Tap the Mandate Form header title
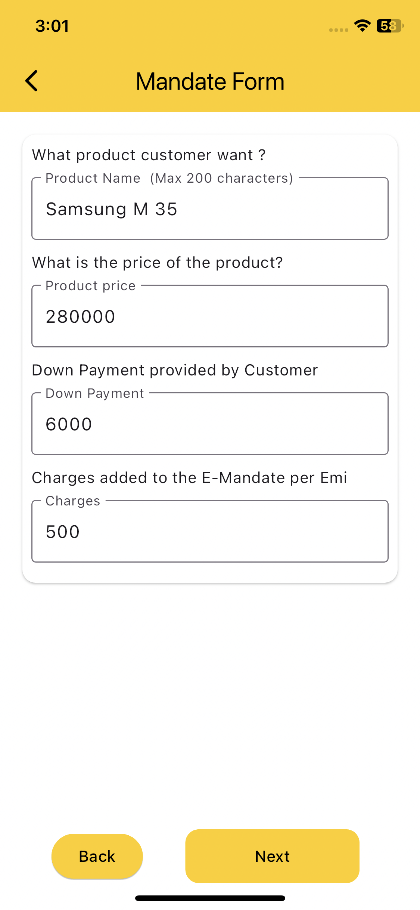The image size is (420, 910). point(210,81)
